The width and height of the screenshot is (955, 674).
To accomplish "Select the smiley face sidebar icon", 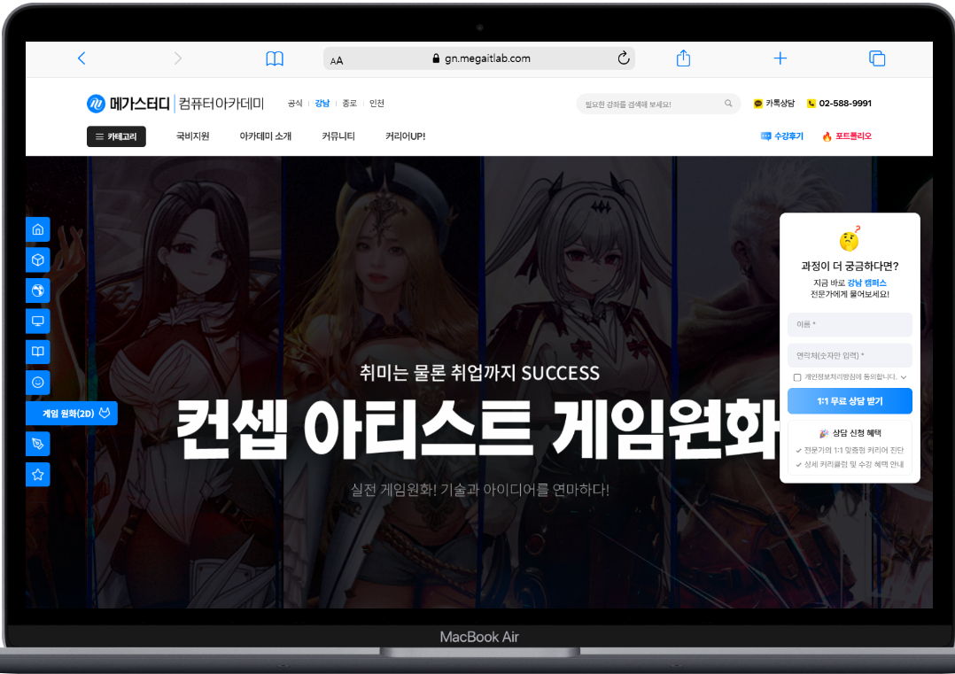I will click(37, 382).
